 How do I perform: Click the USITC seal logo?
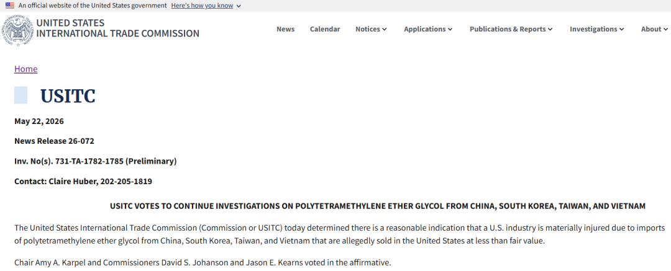(x=18, y=31)
